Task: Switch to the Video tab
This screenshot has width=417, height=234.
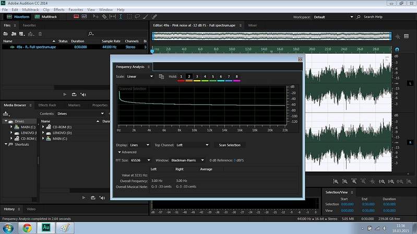Action: coord(31,209)
